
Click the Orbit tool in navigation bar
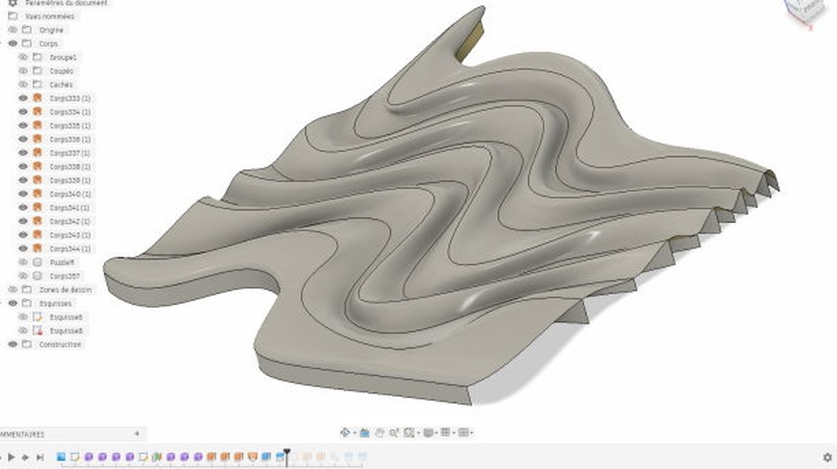point(345,432)
